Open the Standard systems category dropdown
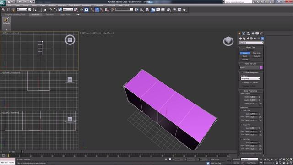This screenshot has height=165, width=293. (x=251, y=43)
